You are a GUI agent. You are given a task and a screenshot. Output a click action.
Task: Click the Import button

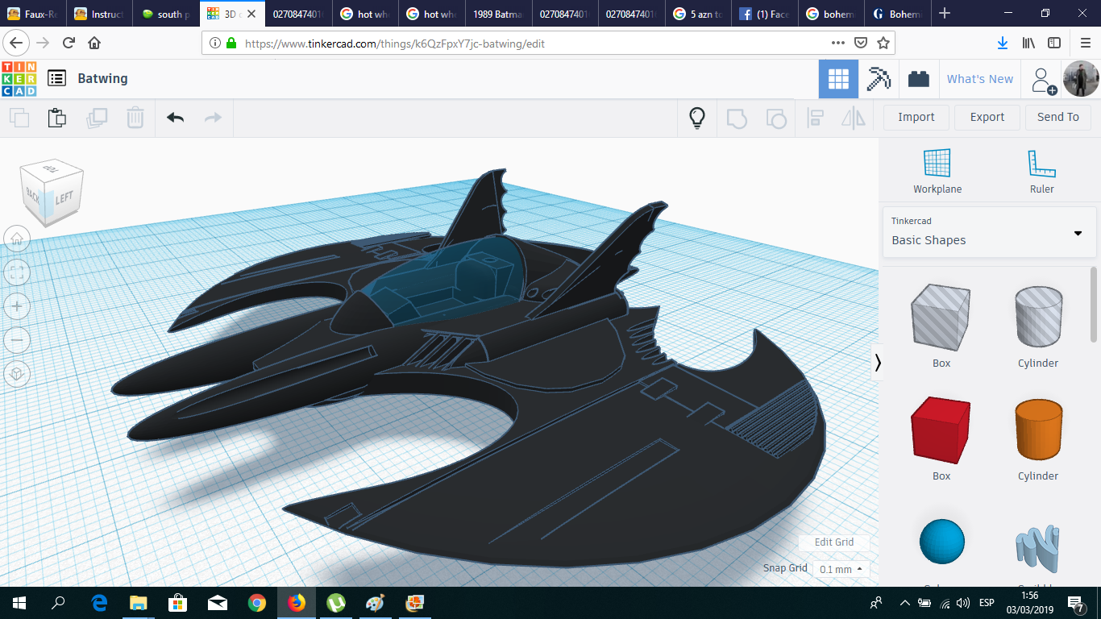click(916, 118)
